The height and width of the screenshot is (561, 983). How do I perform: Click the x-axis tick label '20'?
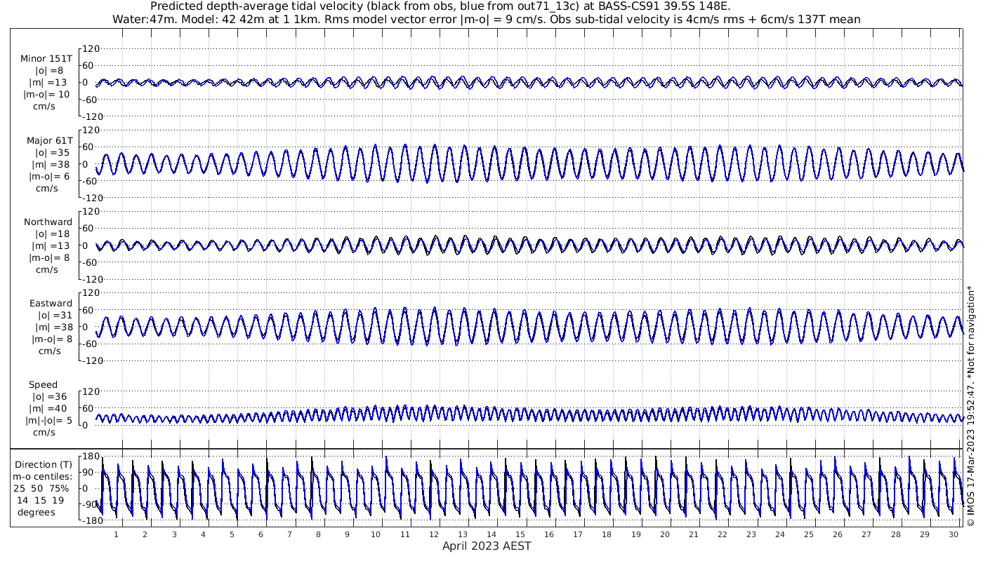pyautogui.click(x=664, y=534)
